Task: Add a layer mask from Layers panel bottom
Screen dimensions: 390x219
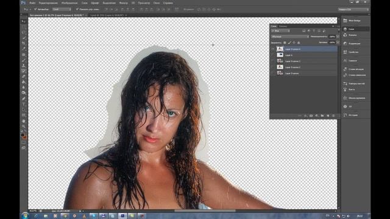Action: pyautogui.click(x=311, y=116)
